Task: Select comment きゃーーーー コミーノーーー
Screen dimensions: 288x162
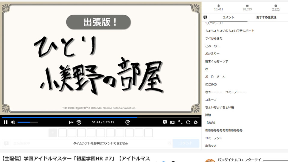Action: point(225,92)
